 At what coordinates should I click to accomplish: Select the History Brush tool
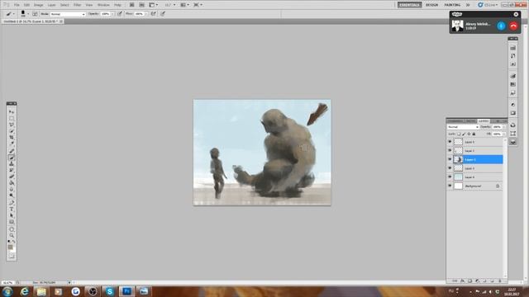(12, 170)
